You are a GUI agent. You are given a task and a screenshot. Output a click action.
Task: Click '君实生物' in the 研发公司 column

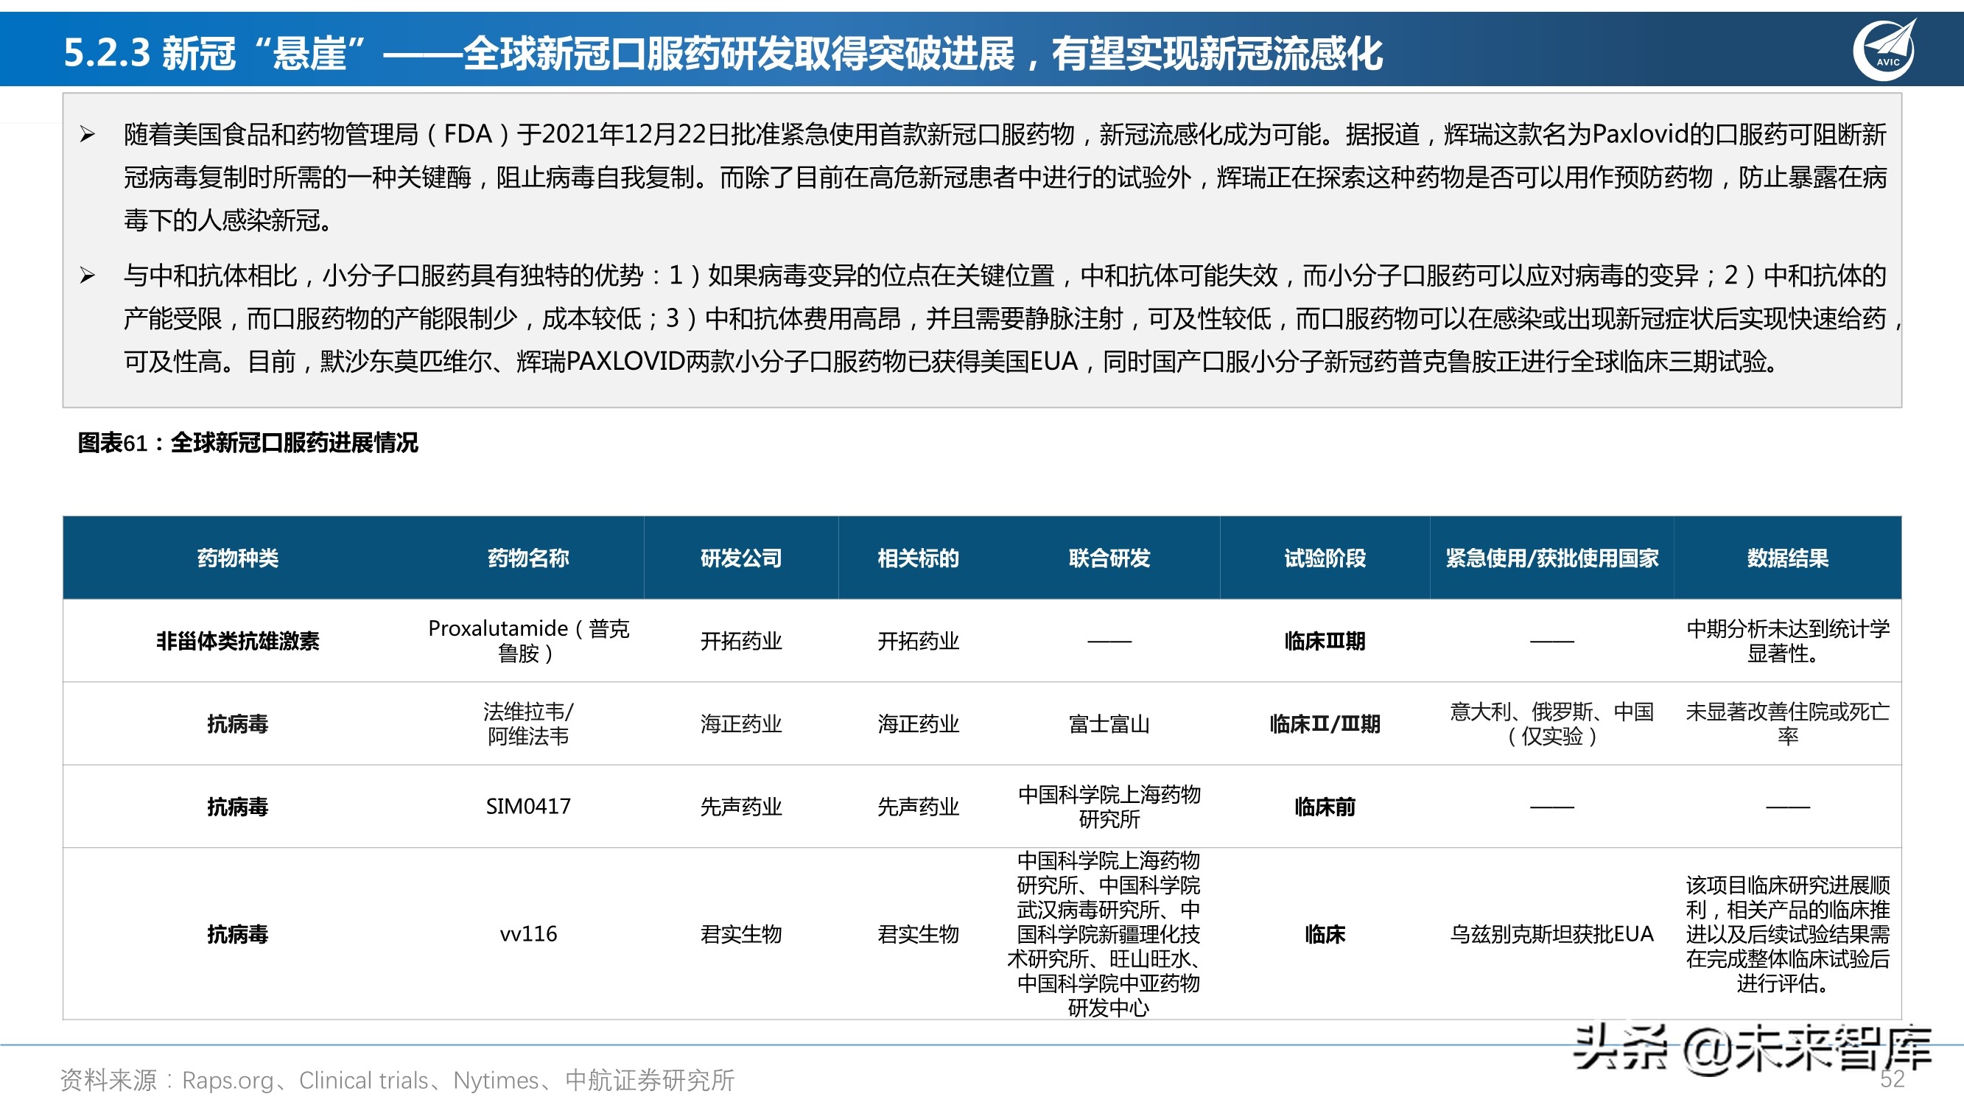(741, 934)
